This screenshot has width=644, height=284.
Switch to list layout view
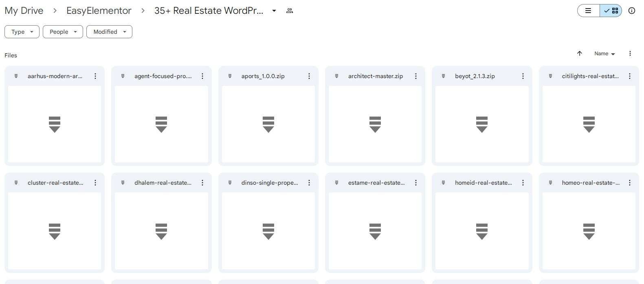(589, 11)
